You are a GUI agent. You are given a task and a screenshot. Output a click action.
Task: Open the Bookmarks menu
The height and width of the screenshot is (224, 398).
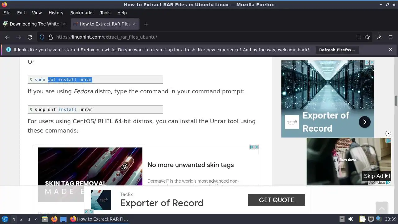click(82, 13)
